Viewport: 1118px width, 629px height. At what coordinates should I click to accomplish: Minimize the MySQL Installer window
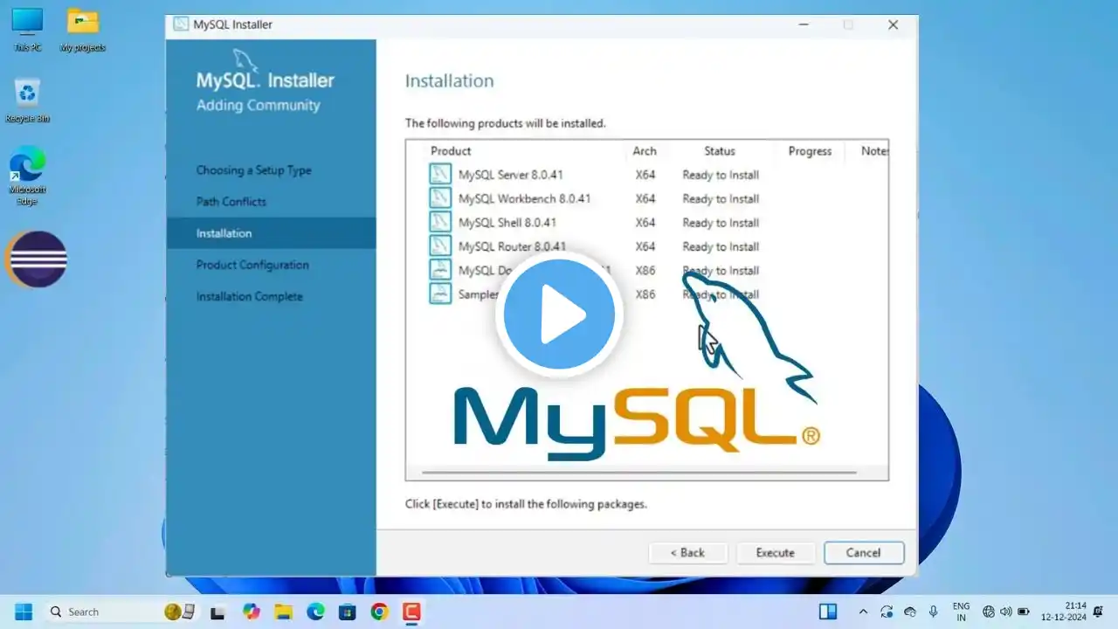pos(803,24)
